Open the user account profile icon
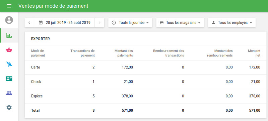268x121 pixels. (x=9, y=20)
